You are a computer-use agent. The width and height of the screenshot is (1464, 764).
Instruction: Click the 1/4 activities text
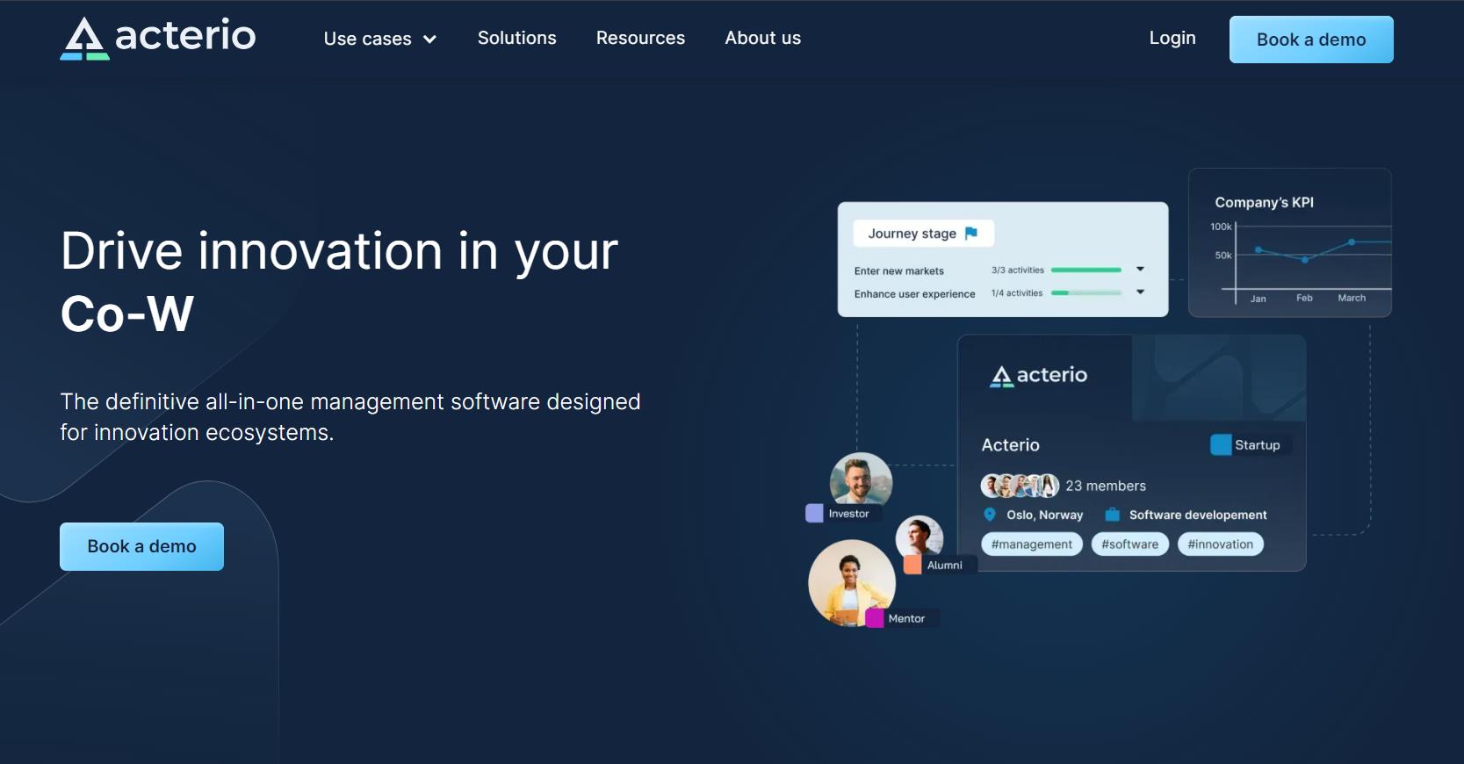coord(1017,292)
